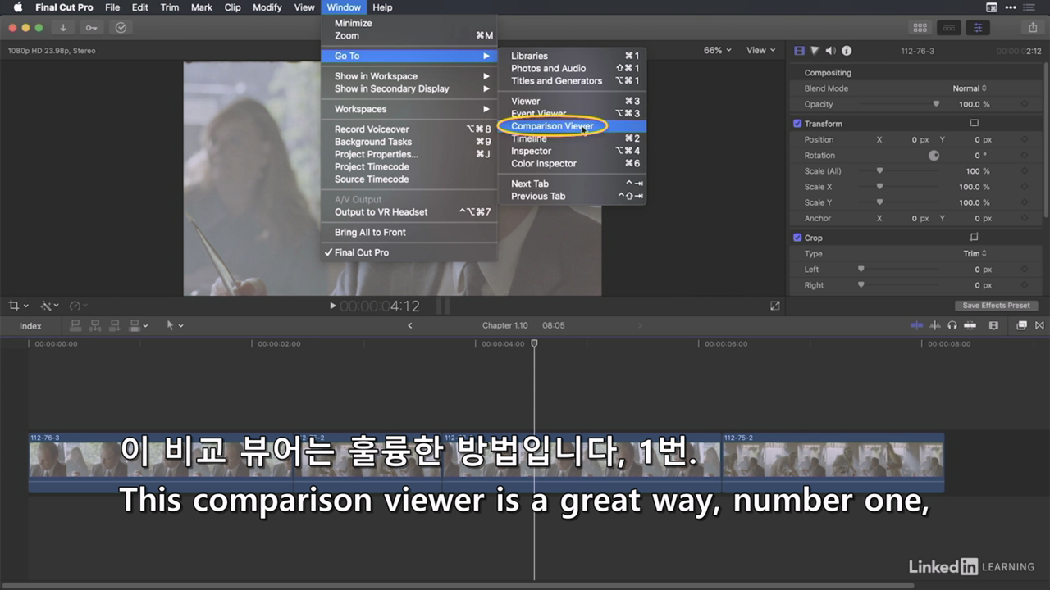Add keyframe diamond for Scale X

(1024, 187)
